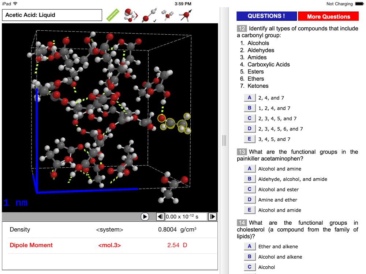Select answer D 'Amine and ether'

point(249,200)
